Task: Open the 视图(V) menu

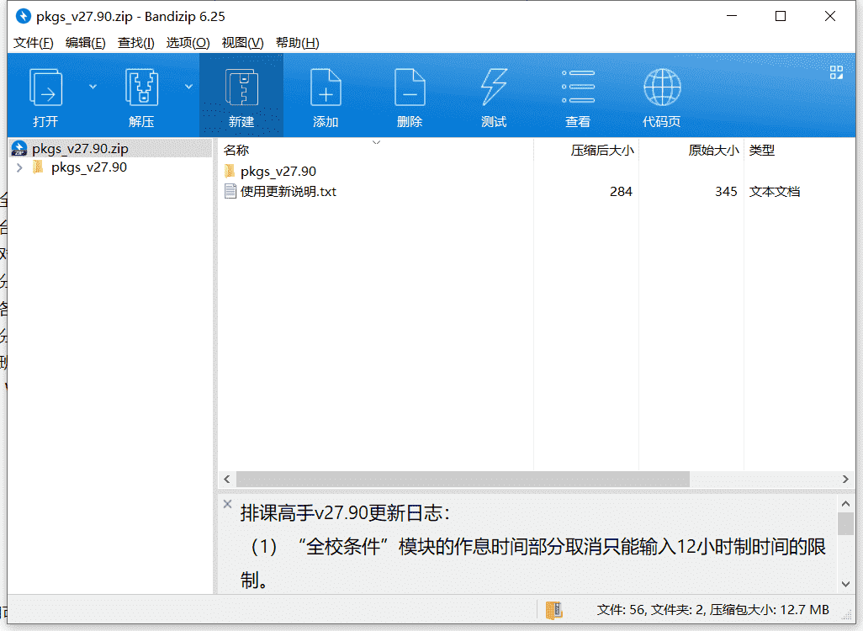Action: pos(243,42)
